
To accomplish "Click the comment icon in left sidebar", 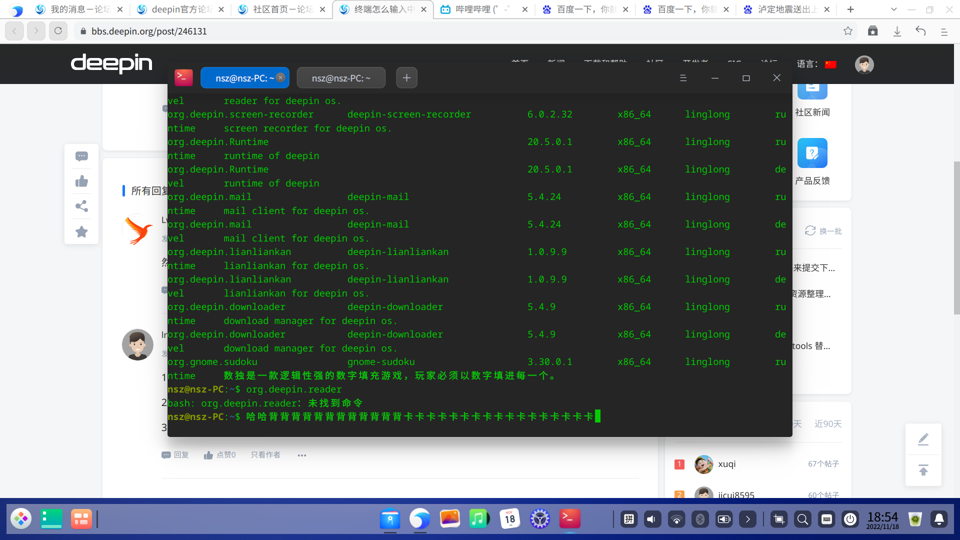I will [x=81, y=156].
